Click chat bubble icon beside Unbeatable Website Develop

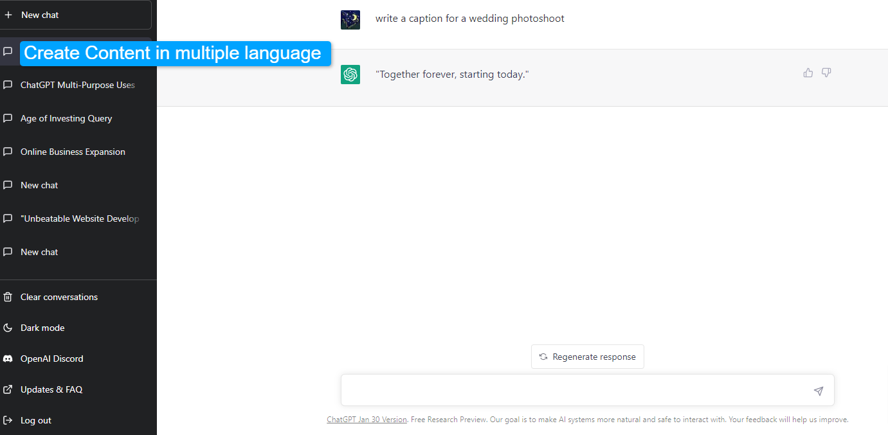click(8, 218)
